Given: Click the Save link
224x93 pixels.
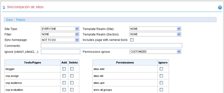Looking at the screenshot, I should point(9,20).
